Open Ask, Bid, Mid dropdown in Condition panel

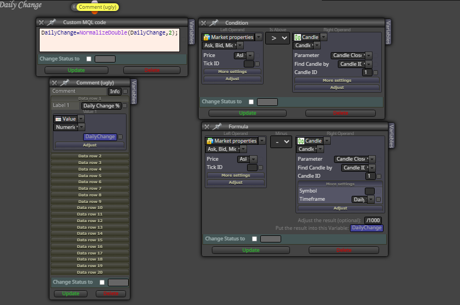pos(240,46)
